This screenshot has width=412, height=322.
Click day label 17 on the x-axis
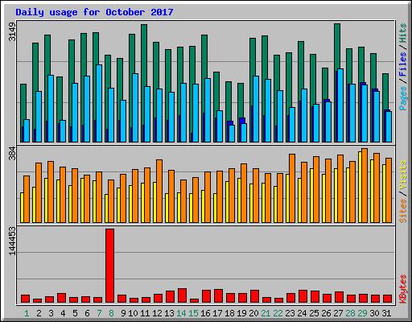tap(217, 313)
